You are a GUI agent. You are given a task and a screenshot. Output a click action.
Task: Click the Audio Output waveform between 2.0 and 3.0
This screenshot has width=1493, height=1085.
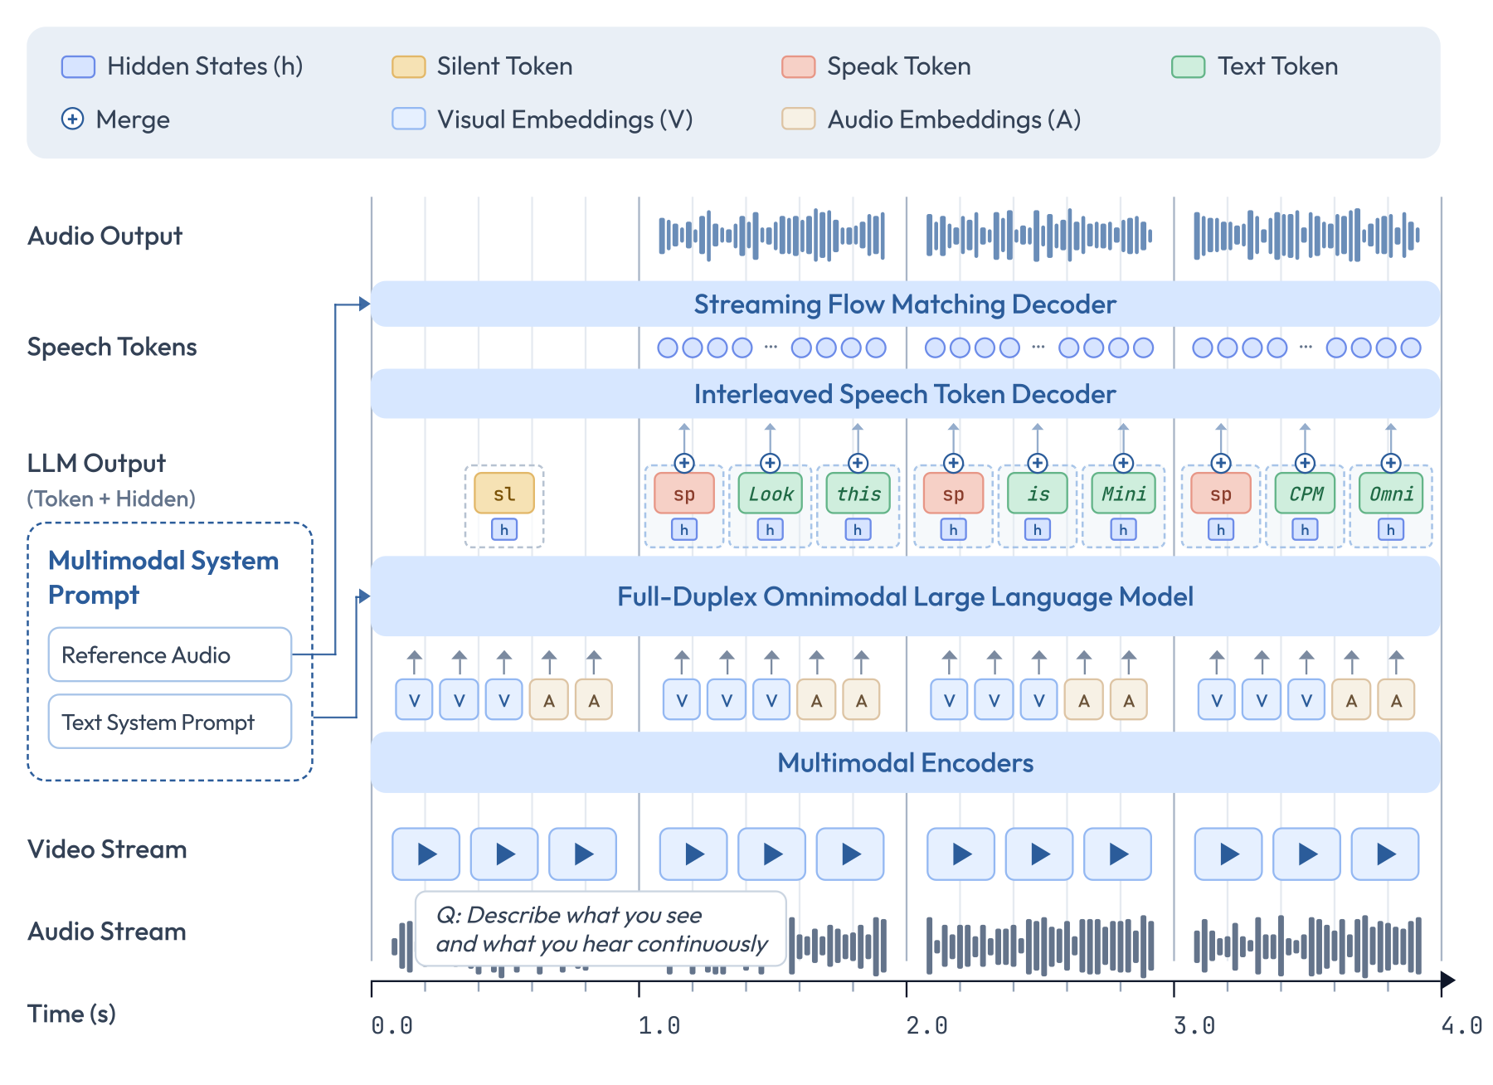tap(1039, 235)
